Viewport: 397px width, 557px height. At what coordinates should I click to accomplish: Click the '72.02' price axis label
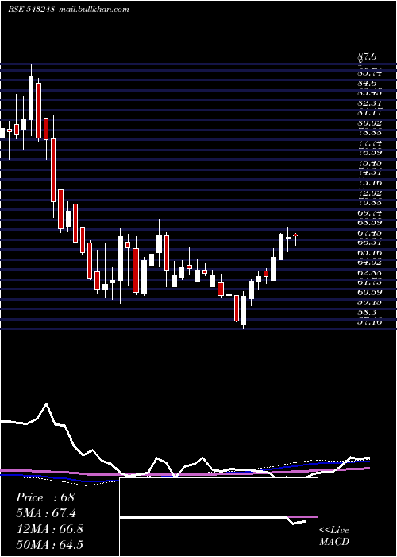370,193
